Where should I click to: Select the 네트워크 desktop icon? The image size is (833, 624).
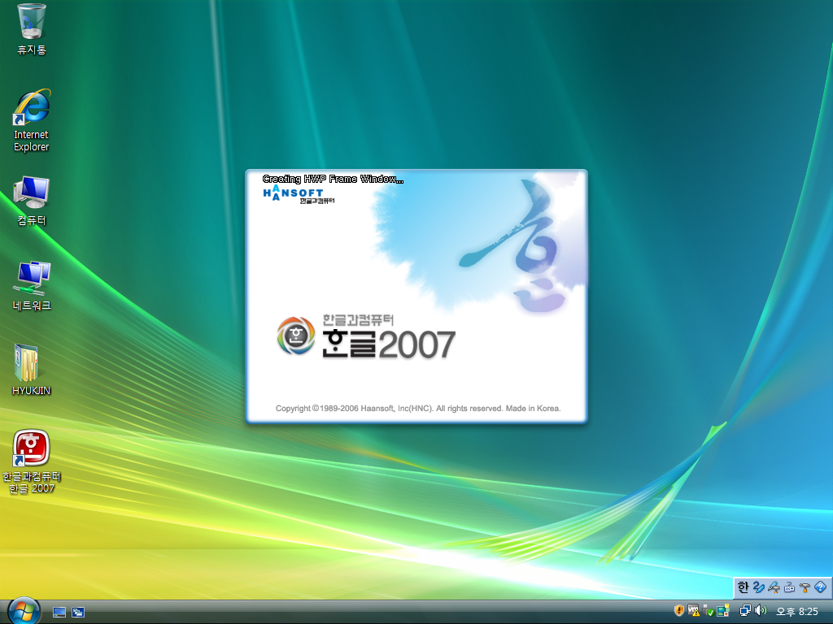32,286
